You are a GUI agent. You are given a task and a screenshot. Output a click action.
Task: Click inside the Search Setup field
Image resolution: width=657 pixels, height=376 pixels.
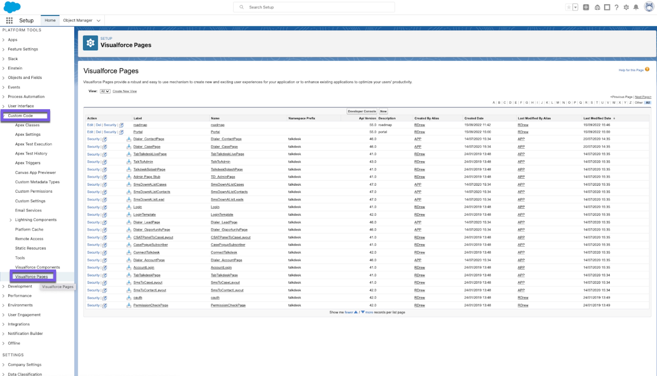(313, 7)
